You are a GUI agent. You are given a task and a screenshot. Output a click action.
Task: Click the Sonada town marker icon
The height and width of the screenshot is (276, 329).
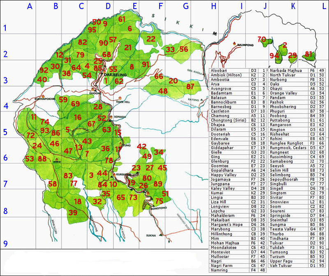pyautogui.click(x=110, y=117)
